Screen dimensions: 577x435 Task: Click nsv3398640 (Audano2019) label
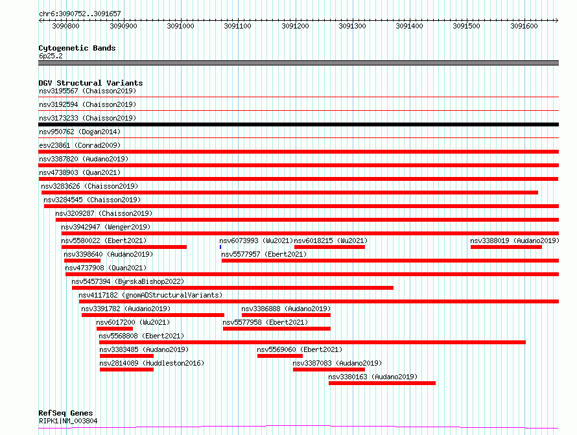click(x=108, y=254)
